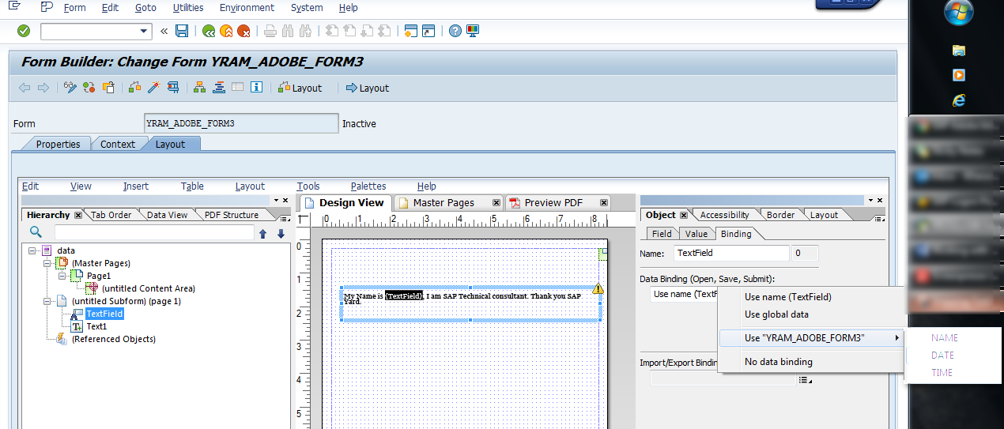The height and width of the screenshot is (429, 1004).
Task: Switch to the Context tab
Action: [x=118, y=144]
